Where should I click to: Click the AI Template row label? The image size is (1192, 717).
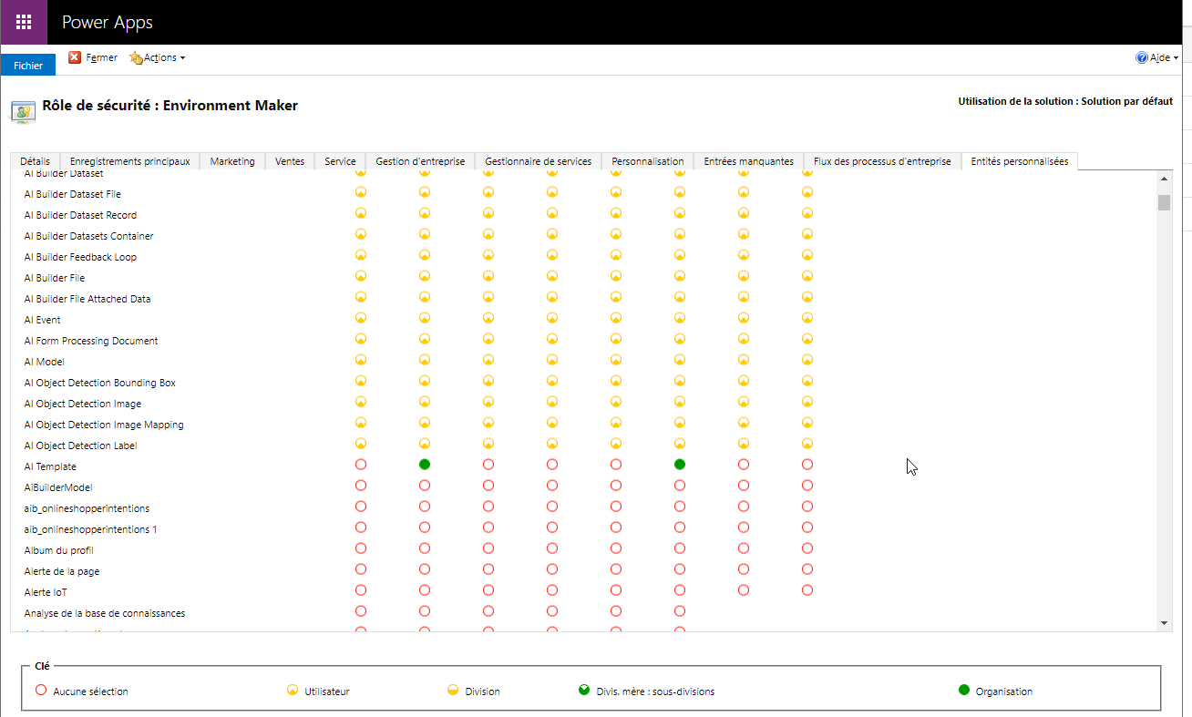[50, 466]
